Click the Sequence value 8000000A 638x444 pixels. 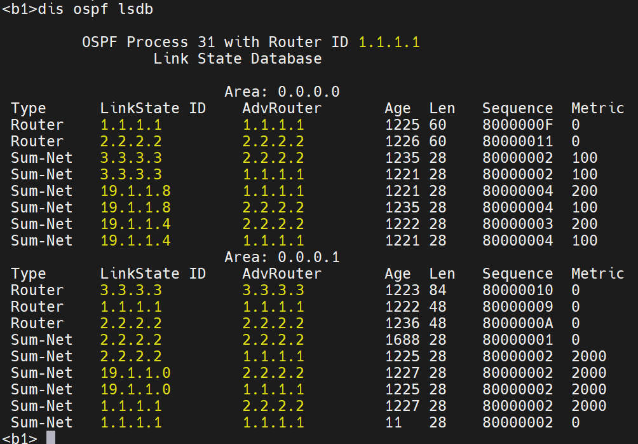(x=517, y=323)
